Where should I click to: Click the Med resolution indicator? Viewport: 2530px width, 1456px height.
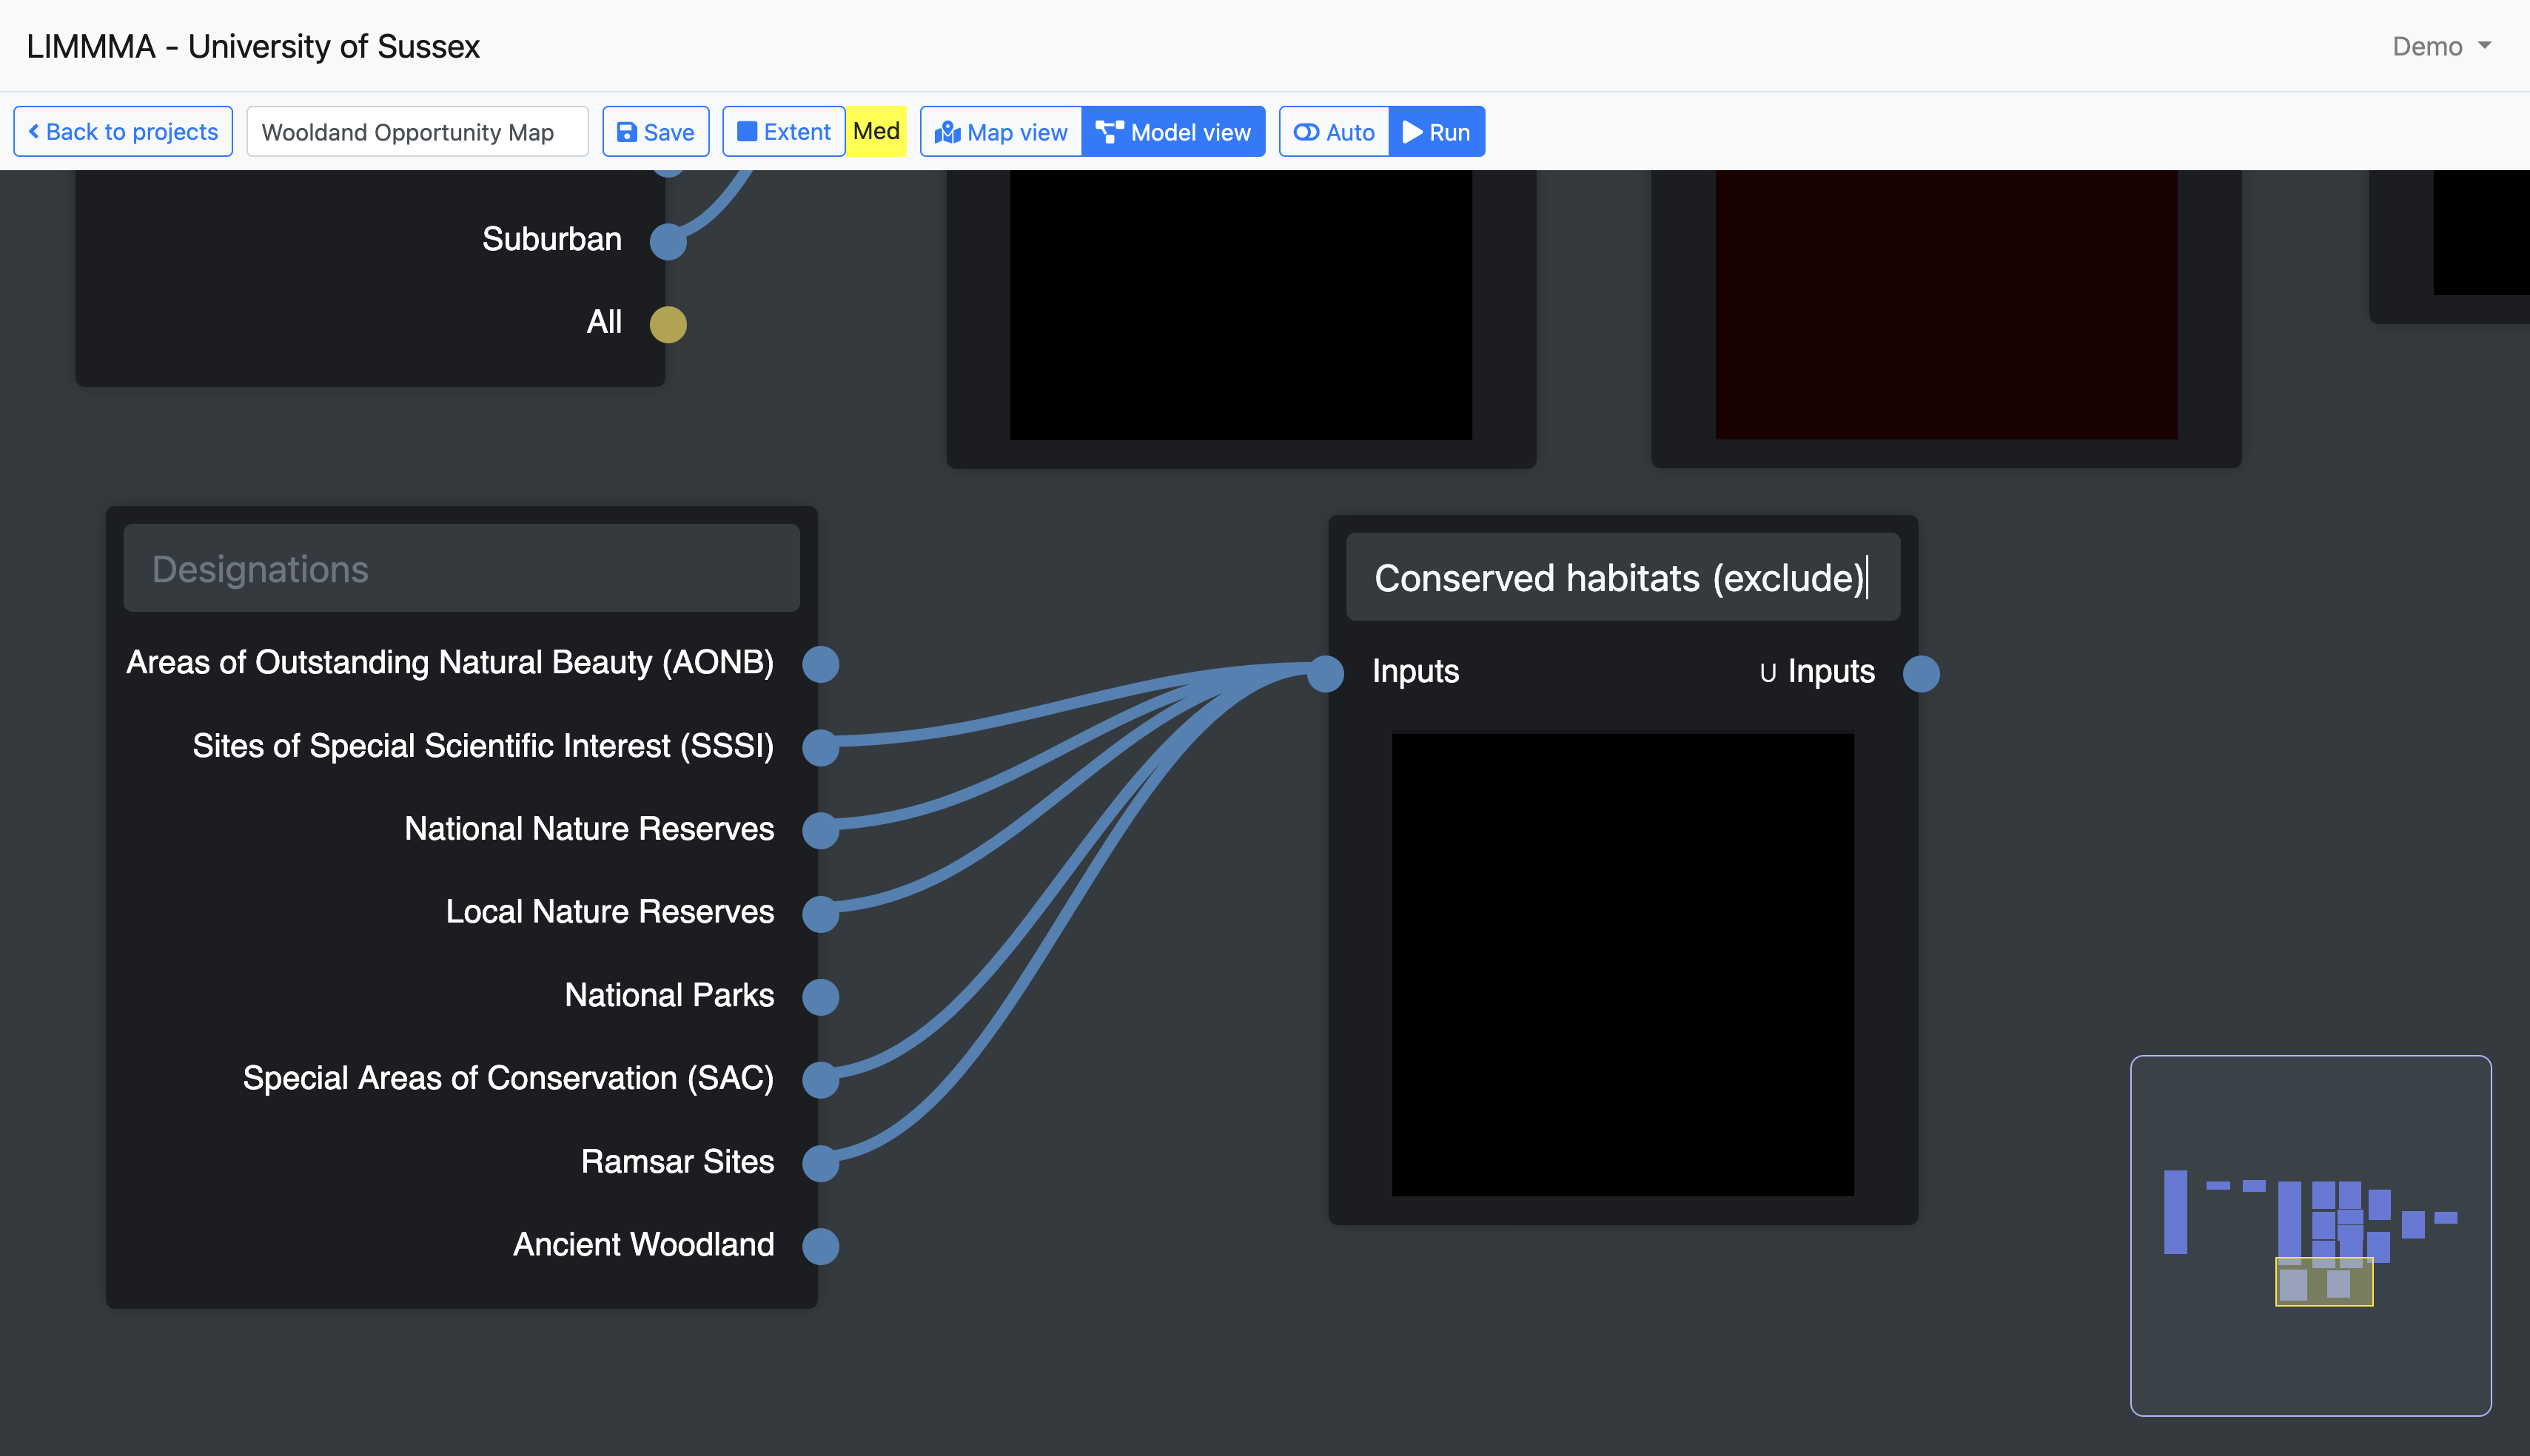pos(876,132)
